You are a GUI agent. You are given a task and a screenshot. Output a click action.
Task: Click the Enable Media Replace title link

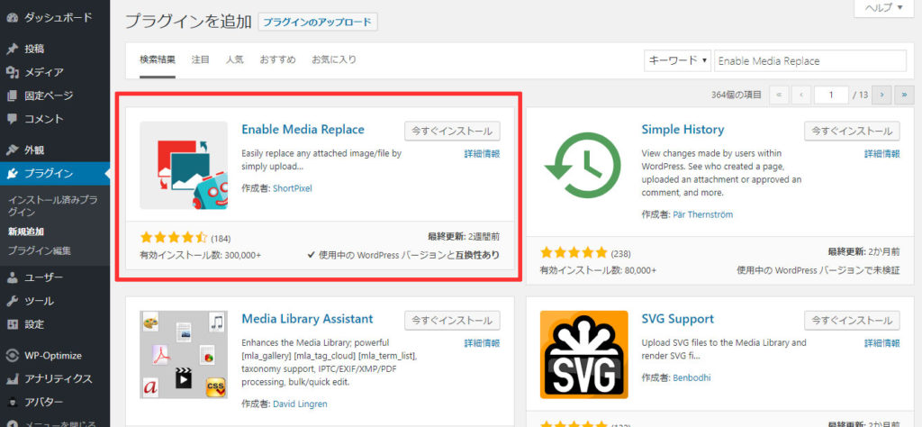pyautogui.click(x=303, y=130)
